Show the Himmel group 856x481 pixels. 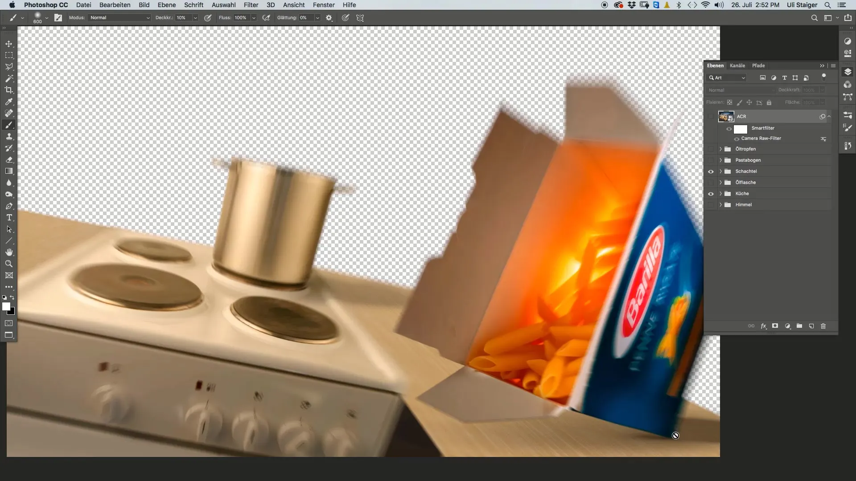[711, 205]
